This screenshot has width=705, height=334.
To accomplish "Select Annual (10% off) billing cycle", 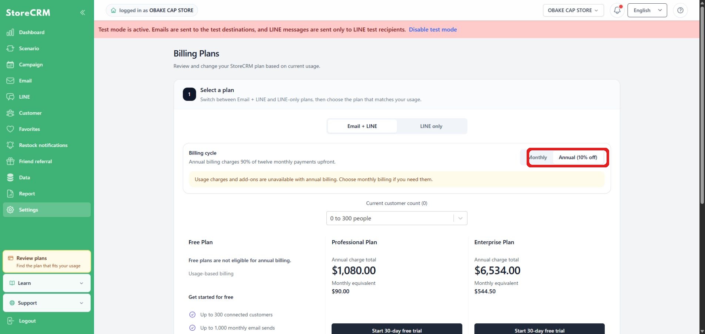I will pyautogui.click(x=578, y=157).
